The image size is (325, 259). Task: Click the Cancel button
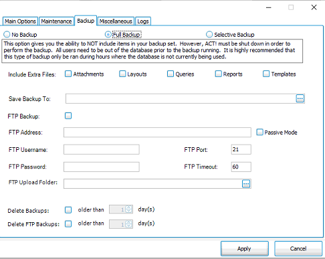pos(298,248)
